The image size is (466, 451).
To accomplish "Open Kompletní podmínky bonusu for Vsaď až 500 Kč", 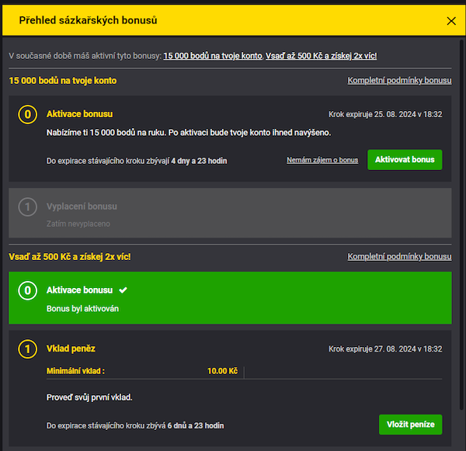I will 398,257.
